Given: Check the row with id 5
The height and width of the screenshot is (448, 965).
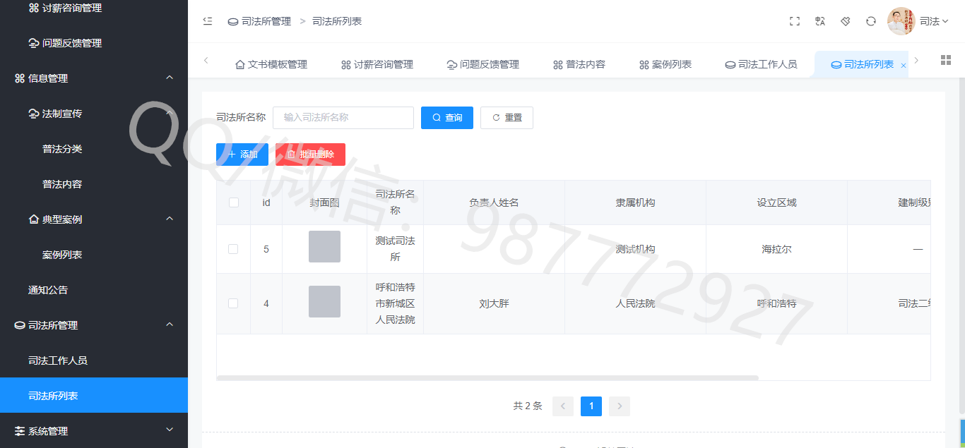Looking at the screenshot, I should (233, 249).
